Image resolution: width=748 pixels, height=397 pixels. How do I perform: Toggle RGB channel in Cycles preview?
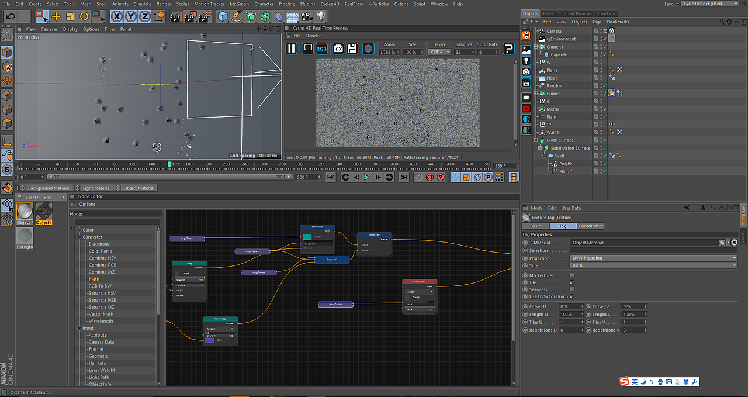[321, 49]
